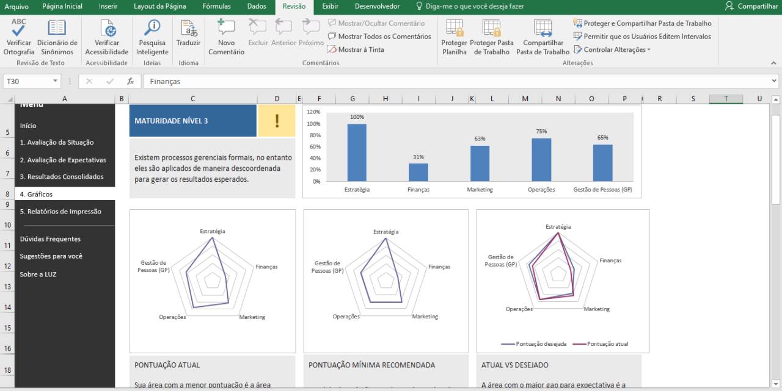
Task: Open the Layout da Página tab
Action: pyautogui.click(x=160, y=6)
